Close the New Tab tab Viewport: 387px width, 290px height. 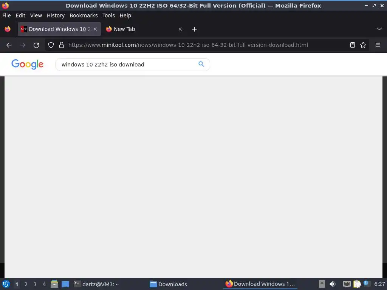(x=180, y=29)
